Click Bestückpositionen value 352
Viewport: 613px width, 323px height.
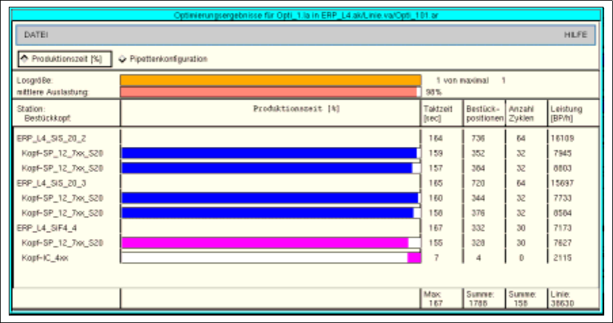click(x=478, y=153)
